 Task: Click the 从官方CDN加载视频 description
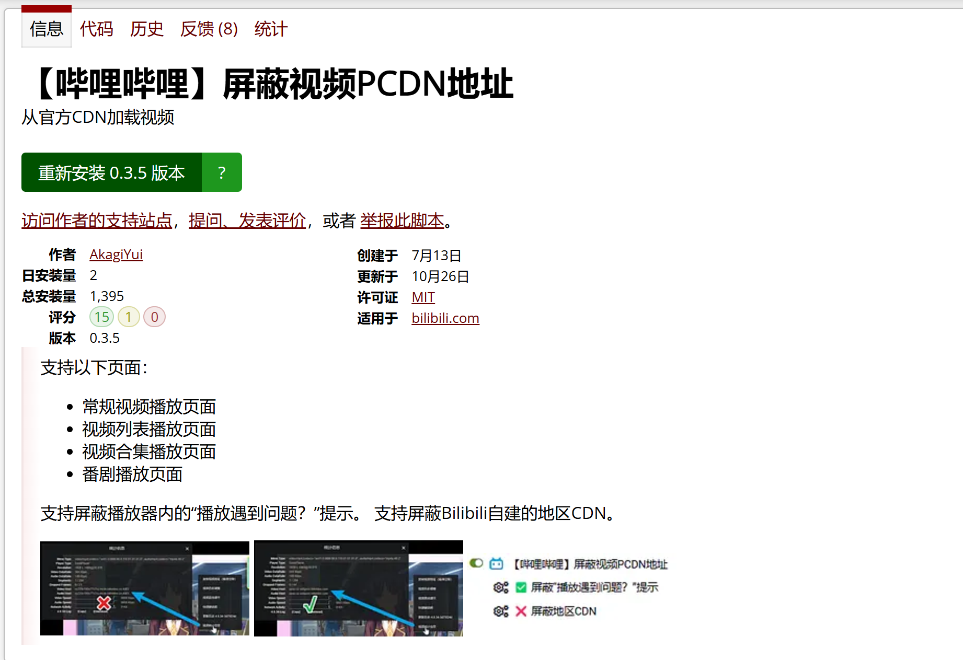tap(98, 117)
